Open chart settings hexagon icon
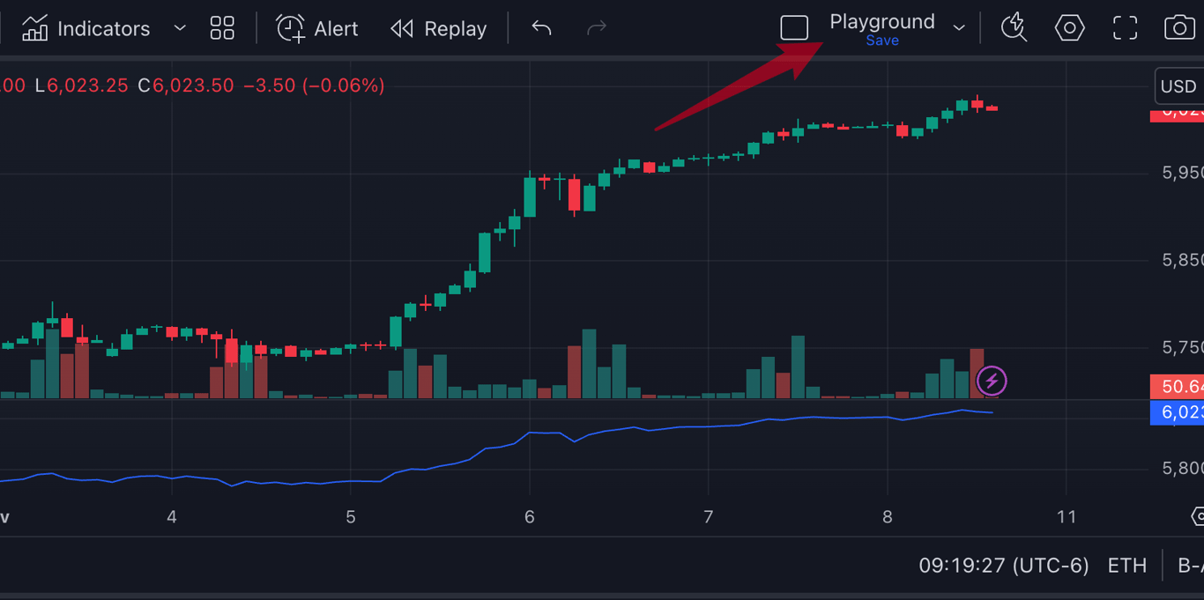This screenshot has width=1204, height=600. pyautogui.click(x=1069, y=28)
